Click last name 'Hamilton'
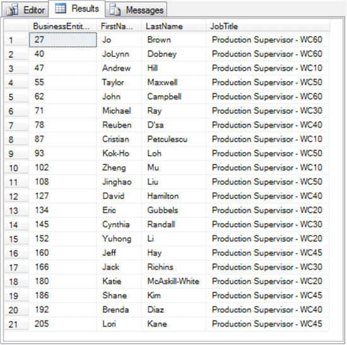 coord(163,196)
